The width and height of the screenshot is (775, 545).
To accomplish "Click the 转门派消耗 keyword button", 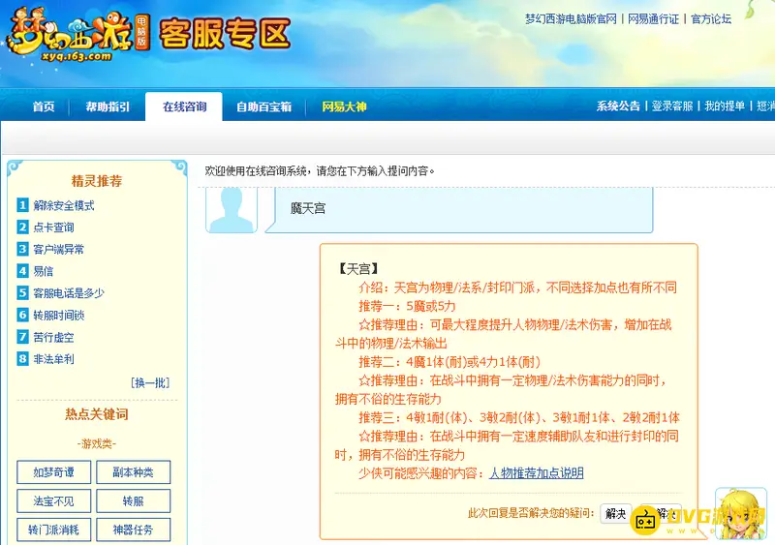I will click(54, 530).
